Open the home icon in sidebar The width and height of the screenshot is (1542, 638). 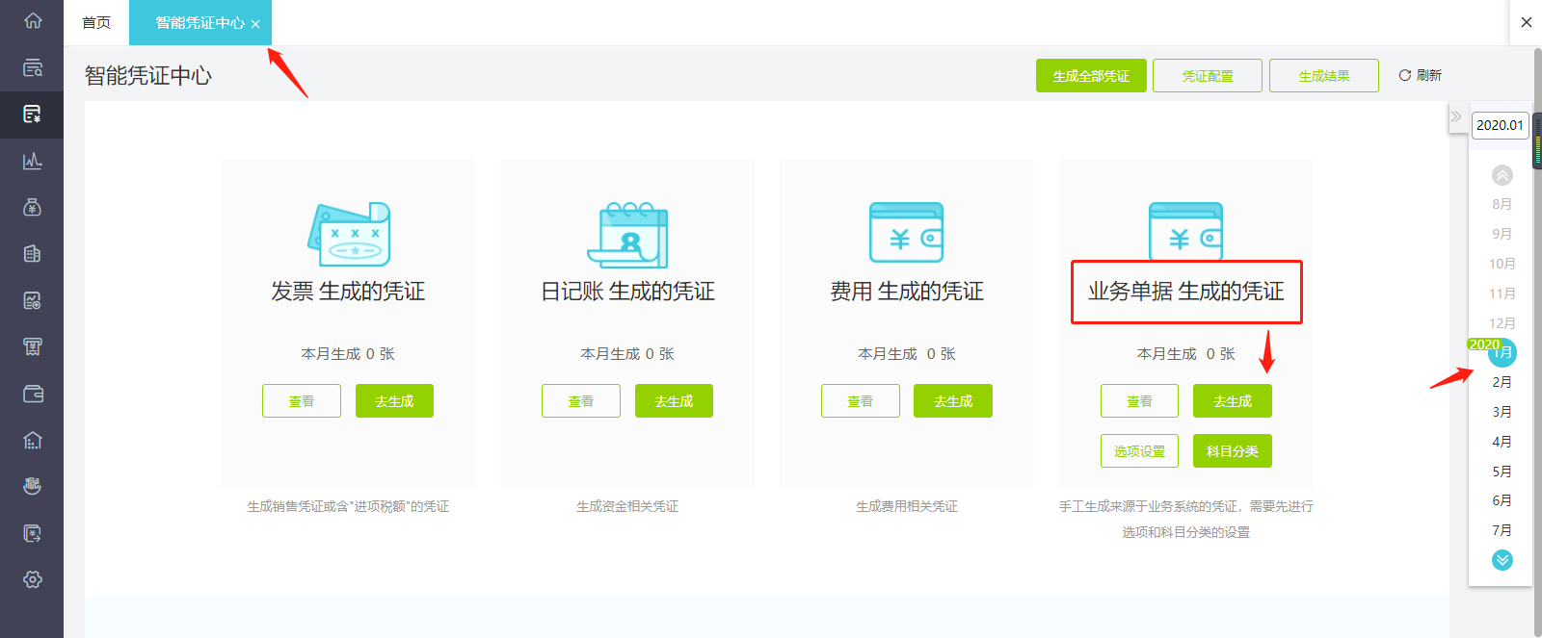coord(32,20)
